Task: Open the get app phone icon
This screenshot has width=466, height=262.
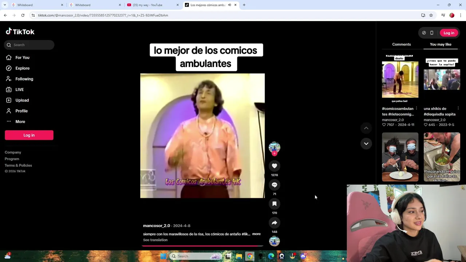Action: (x=432, y=33)
